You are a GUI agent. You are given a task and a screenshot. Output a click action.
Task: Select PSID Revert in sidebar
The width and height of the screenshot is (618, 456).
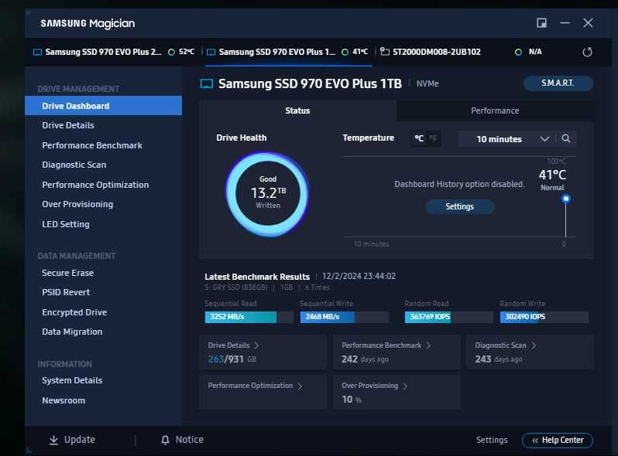(103, 292)
